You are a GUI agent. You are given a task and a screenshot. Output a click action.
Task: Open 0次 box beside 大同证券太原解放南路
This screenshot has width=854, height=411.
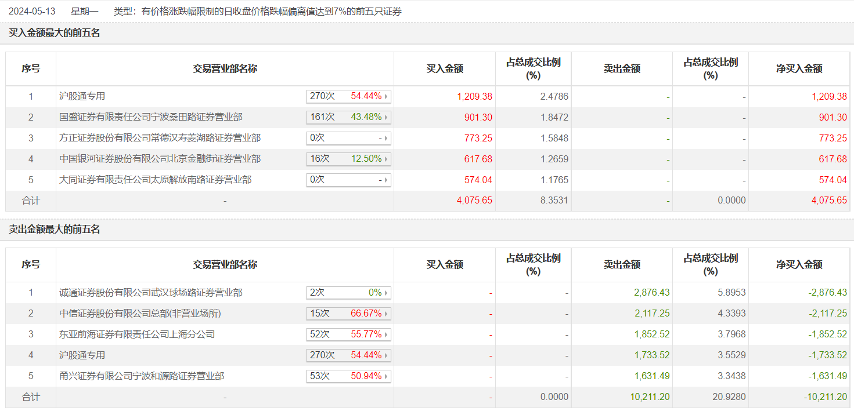click(348, 180)
